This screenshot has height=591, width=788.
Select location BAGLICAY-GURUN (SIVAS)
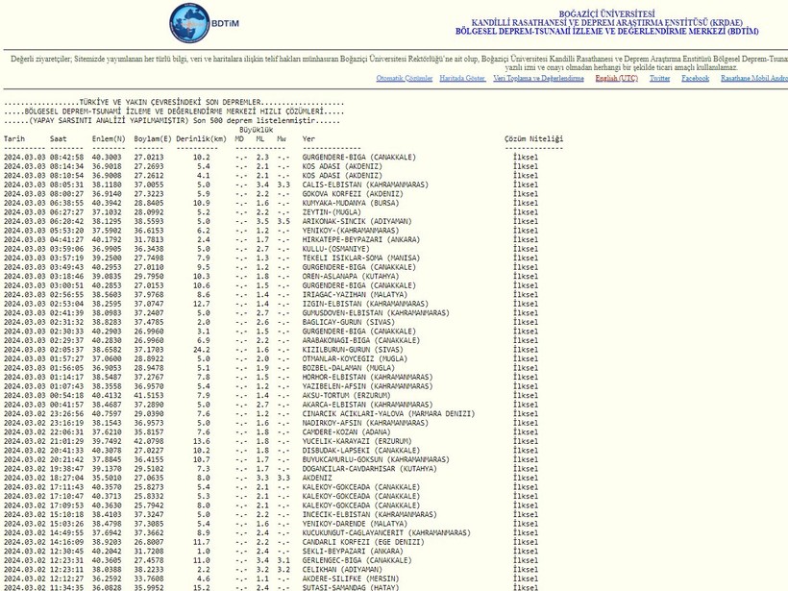[x=349, y=322]
